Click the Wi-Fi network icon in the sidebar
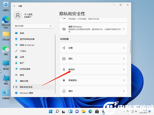The width and height of the screenshot is (154, 115). point(16,45)
